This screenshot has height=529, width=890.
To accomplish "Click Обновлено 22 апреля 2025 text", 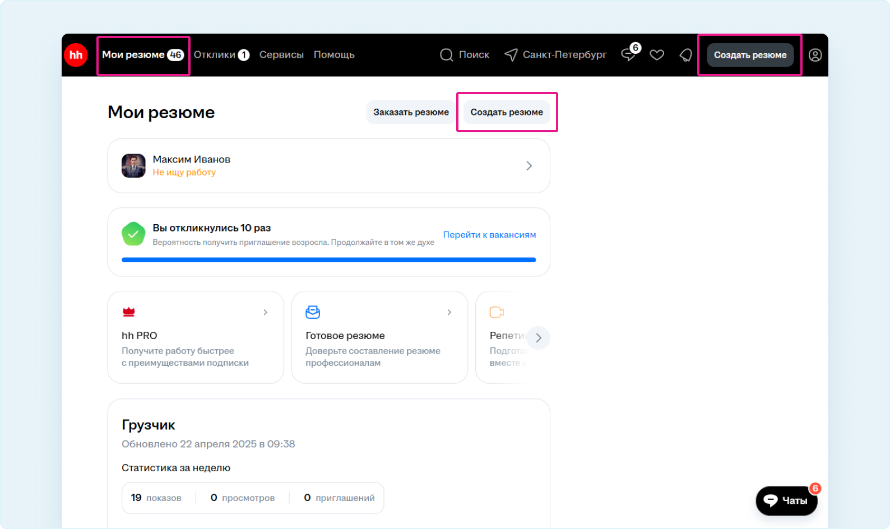I will [x=208, y=444].
